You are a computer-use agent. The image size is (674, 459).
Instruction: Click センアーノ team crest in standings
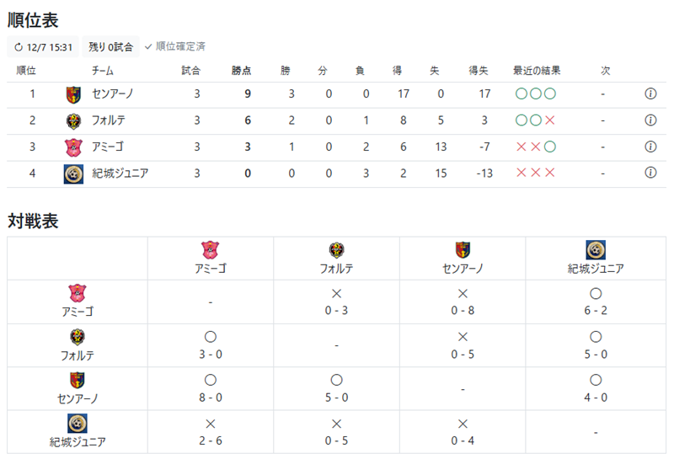73,94
